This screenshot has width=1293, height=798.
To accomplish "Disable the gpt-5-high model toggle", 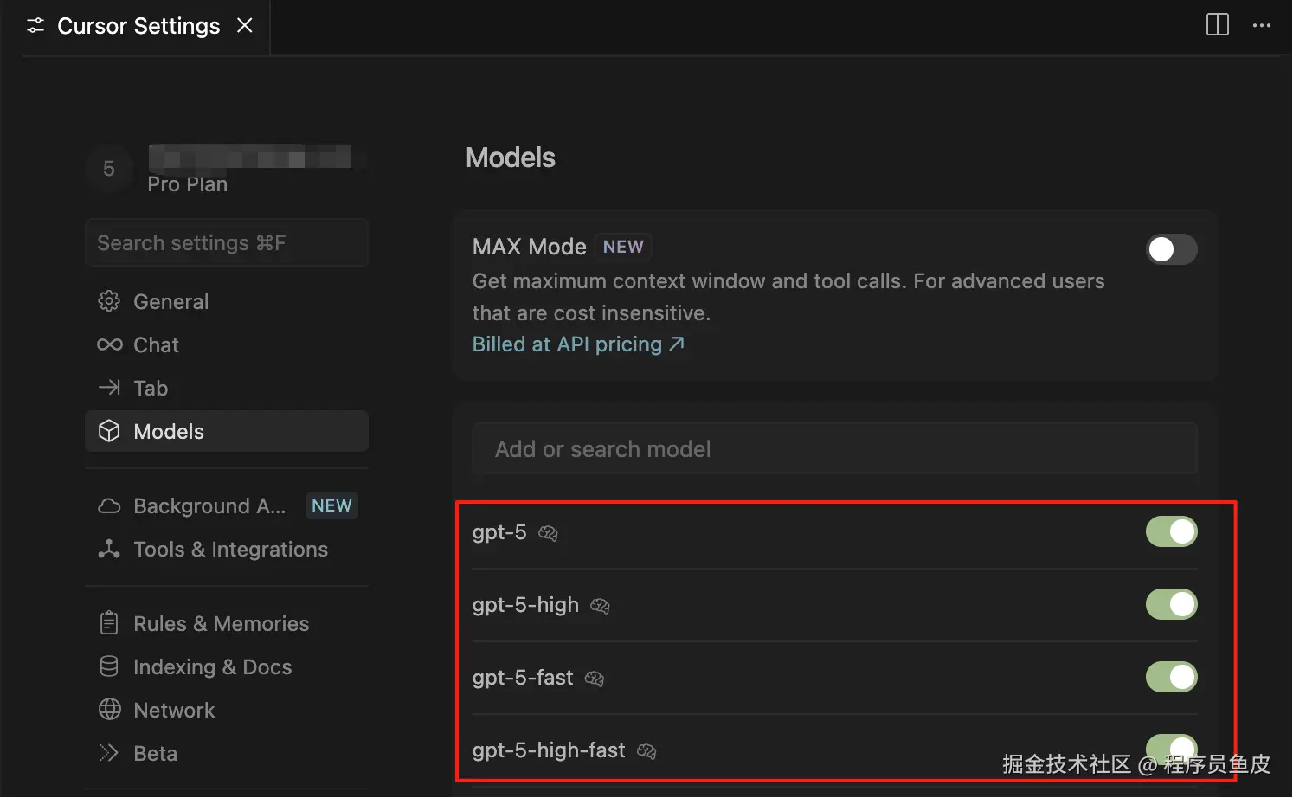I will (x=1171, y=604).
